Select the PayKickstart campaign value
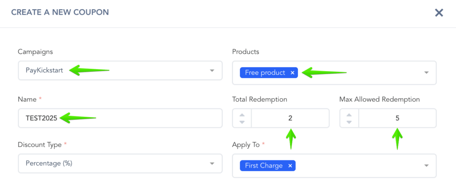 coord(45,71)
